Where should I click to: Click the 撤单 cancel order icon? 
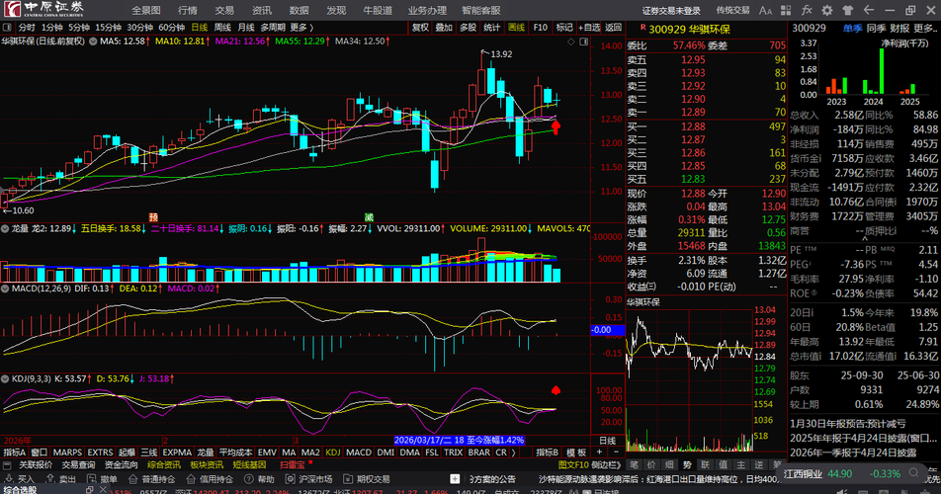pos(102,479)
